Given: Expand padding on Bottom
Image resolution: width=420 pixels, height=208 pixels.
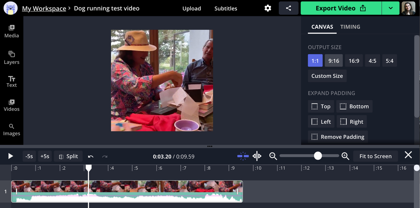Looking at the screenshot, I should [x=354, y=106].
